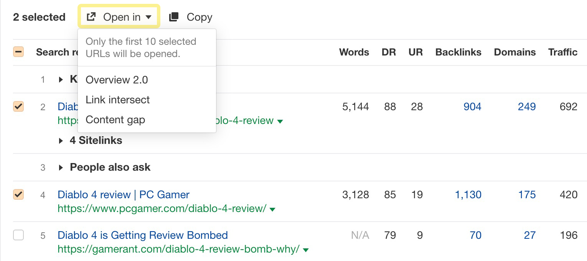
Task: Click the 904 backlinks count
Action: pos(472,106)
